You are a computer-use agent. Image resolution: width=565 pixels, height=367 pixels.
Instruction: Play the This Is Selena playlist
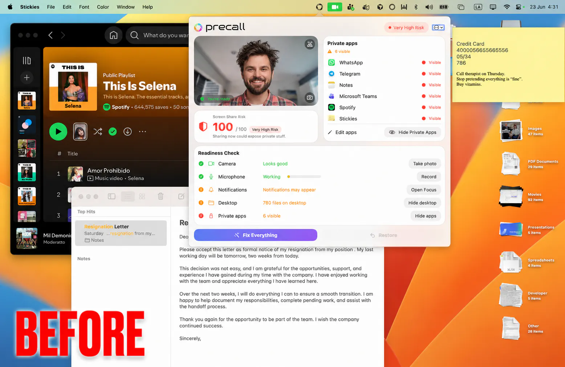coord(58,131)
